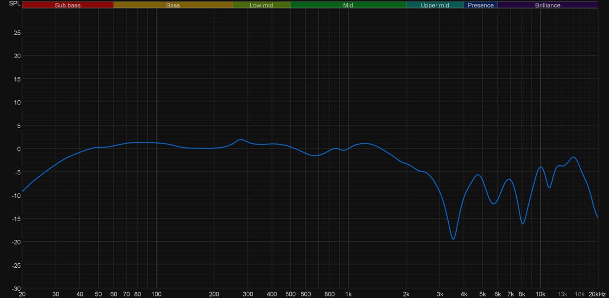Click the 0 dB axis value

19,149
